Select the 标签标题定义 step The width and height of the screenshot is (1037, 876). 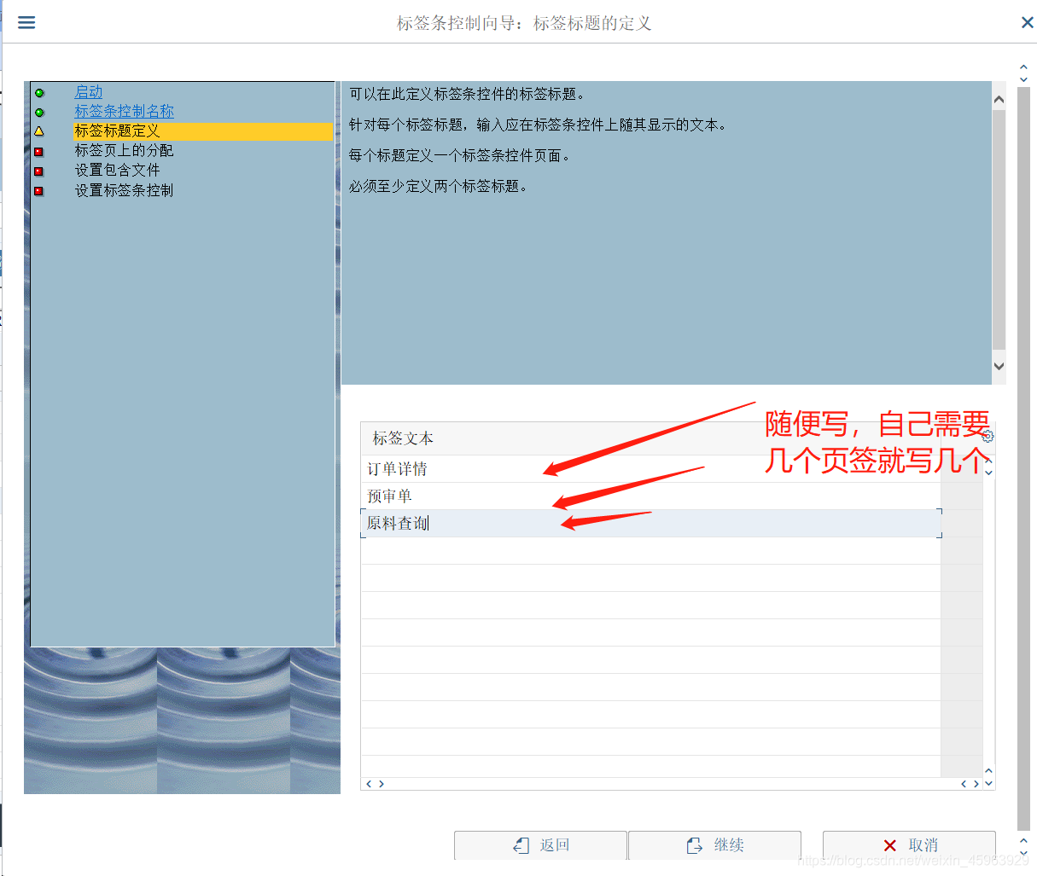[202, 131]
